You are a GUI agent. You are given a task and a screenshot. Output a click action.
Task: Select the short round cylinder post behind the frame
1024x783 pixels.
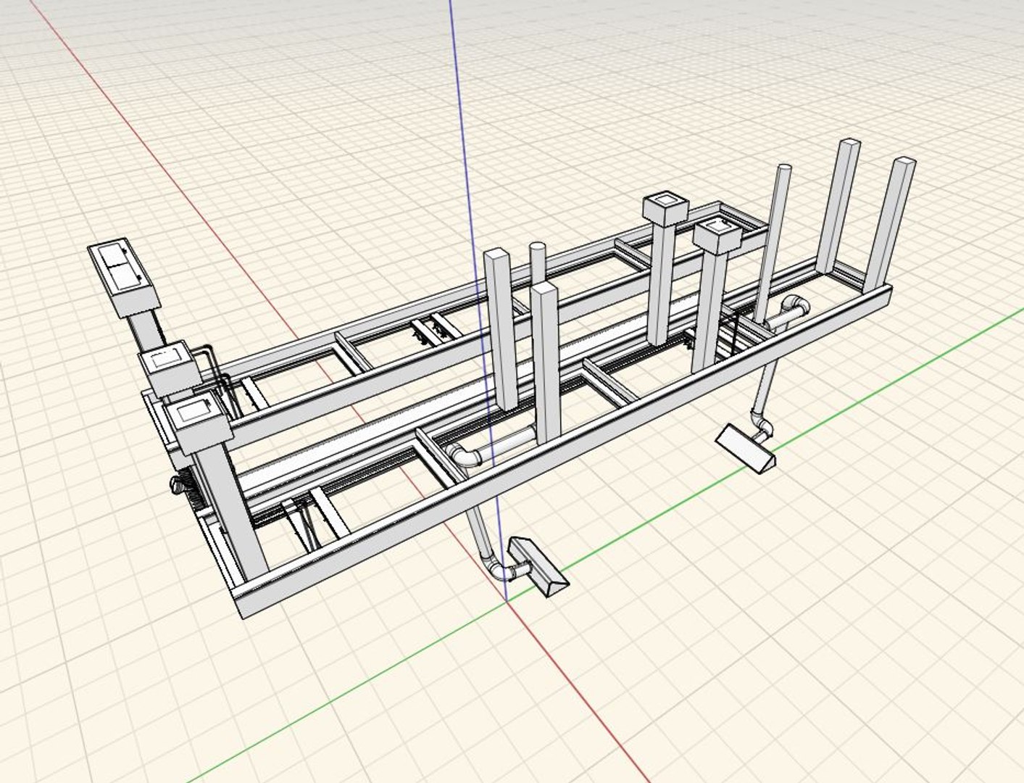click(x=537, y=265)
